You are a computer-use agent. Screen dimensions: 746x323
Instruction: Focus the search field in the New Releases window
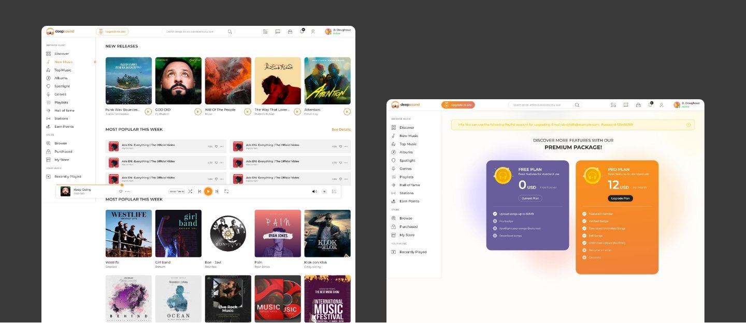tap(198, 32)
